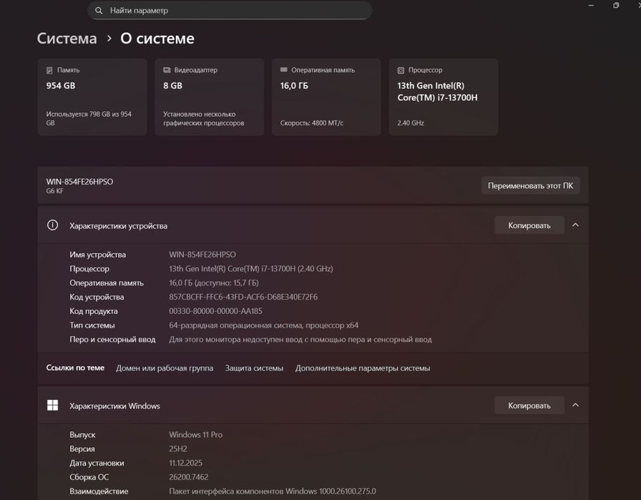Open the Процессор i7-13700H card
Viewport: 641px width, 500px height.
coord(443,97)
